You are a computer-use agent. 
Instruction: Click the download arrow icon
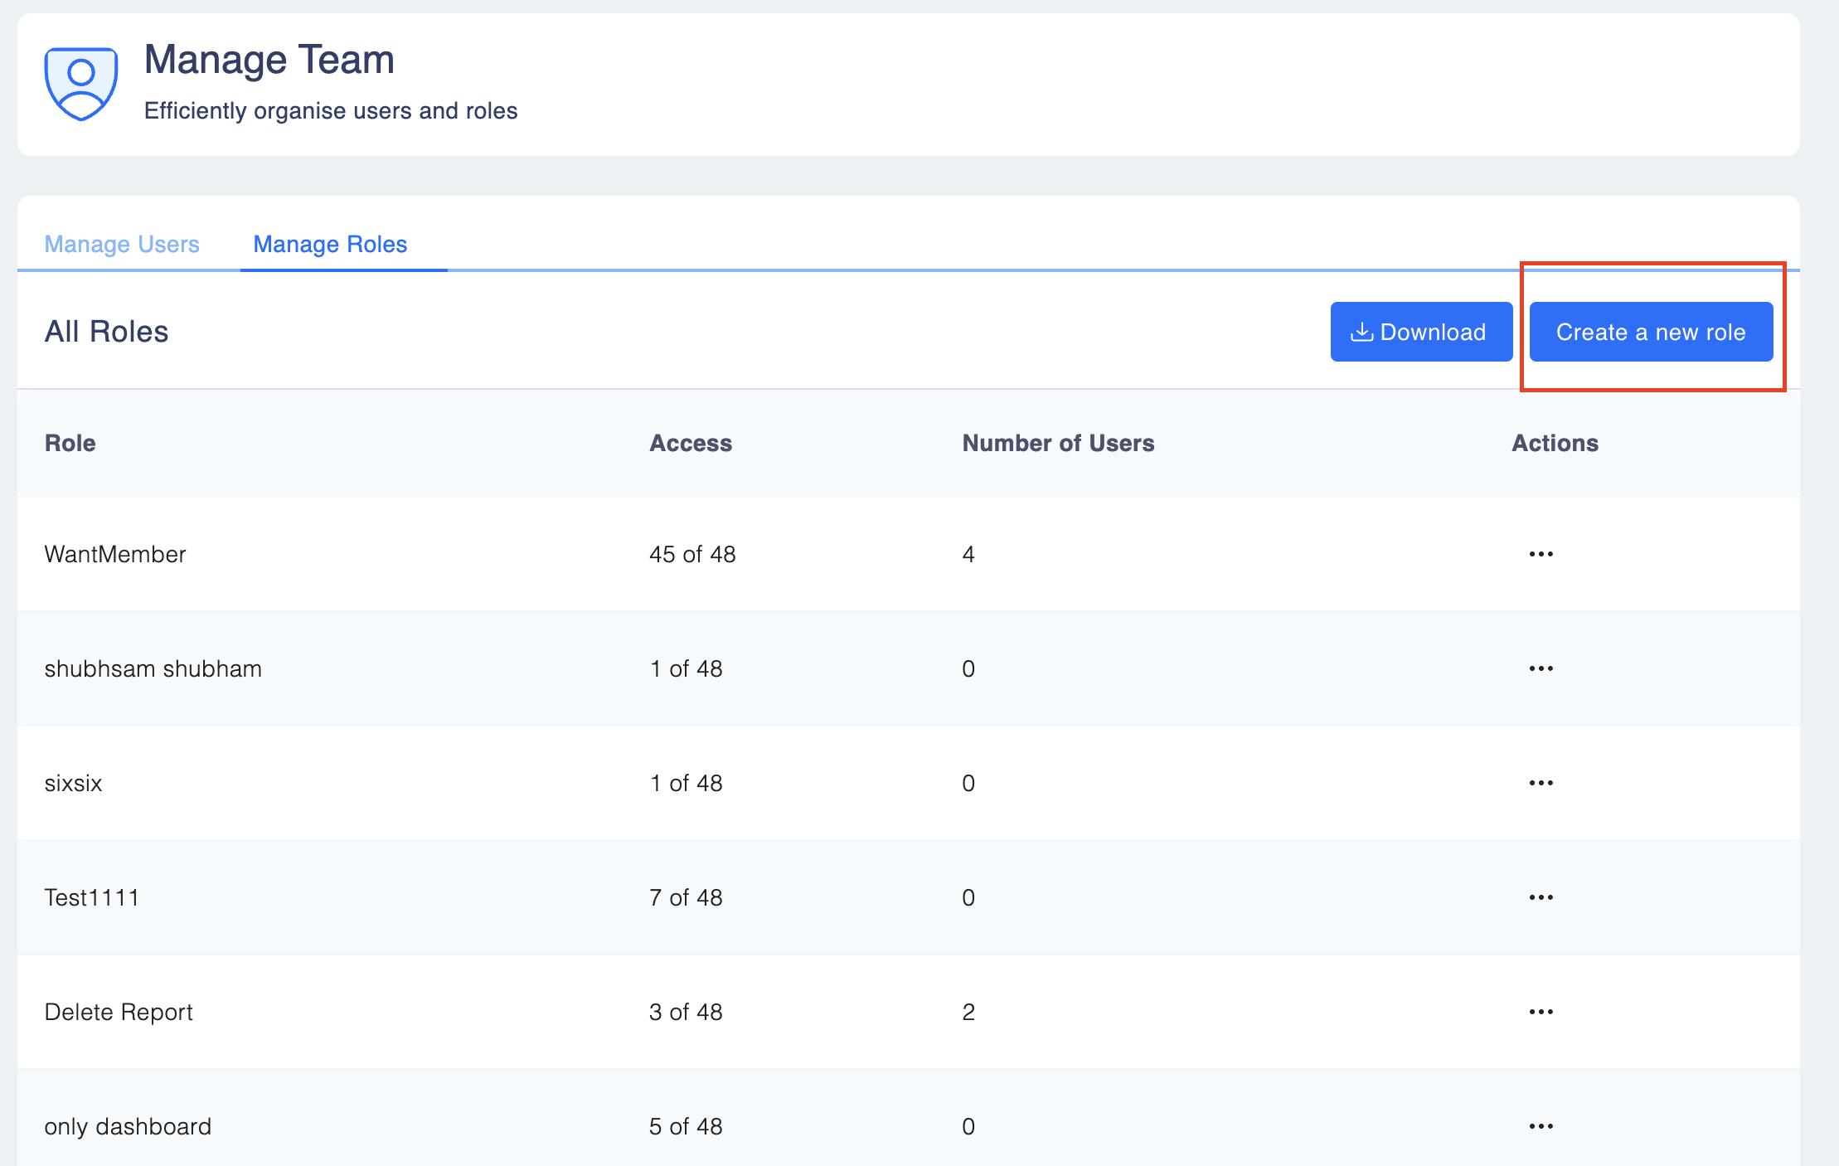pos(1361,333)
